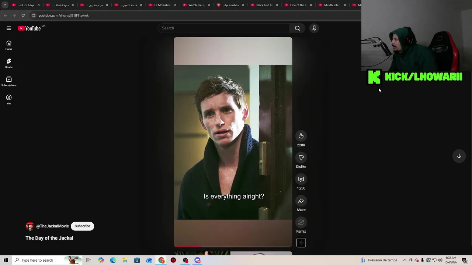The image size is (472, 265).
Task: Reload the page in Chrome
Action: (x=23, y=15)
